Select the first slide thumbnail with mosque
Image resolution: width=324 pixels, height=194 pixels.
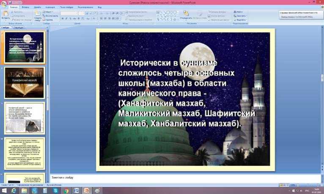coord(25,47)
